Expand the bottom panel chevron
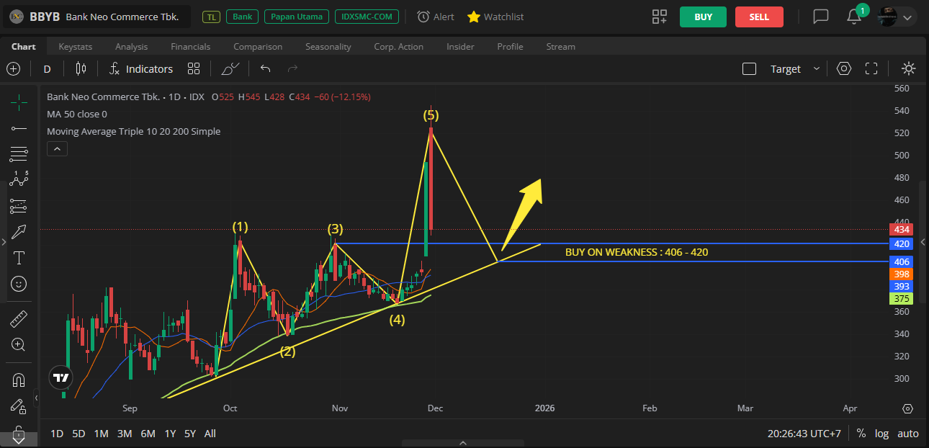Viewport: 929px width, 448px height. (x=463, y=443)
